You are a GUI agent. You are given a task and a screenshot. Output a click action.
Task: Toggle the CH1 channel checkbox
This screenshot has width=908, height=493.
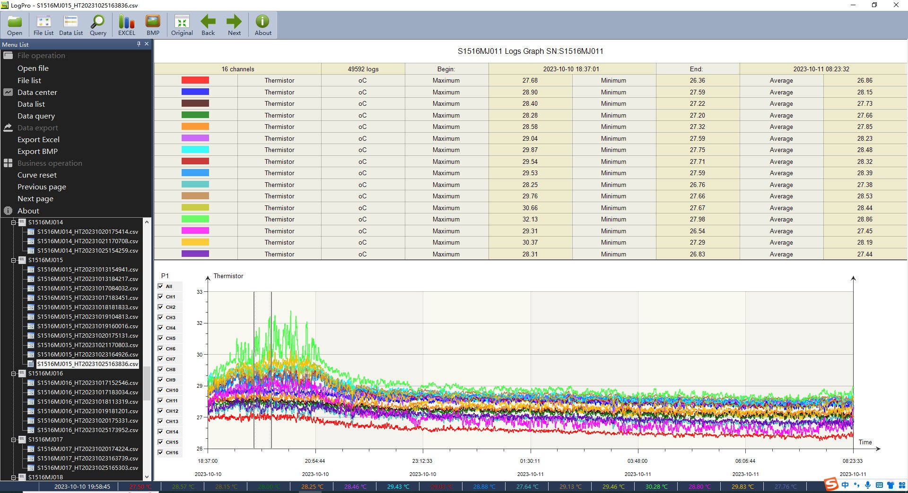pos(161,297)
